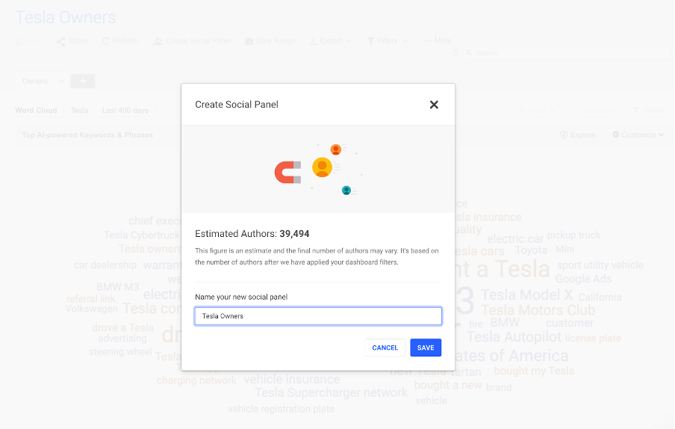Click the Tesla Supercharger network phrase

point(332,392)
